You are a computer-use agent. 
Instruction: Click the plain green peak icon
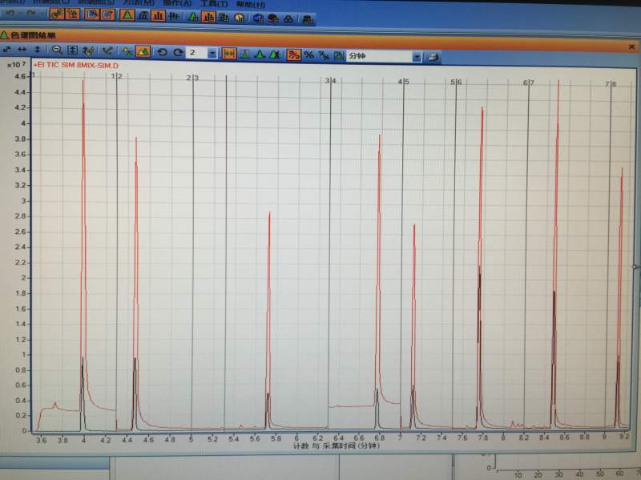point(260,54)
